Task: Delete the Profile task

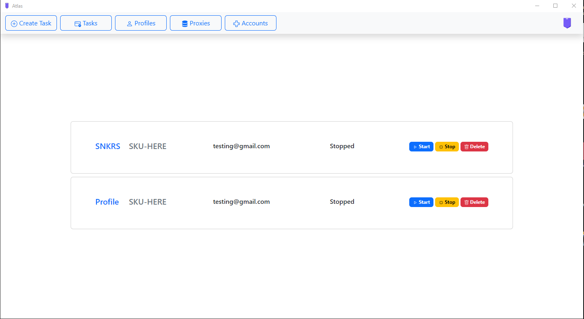Action: 474,202
